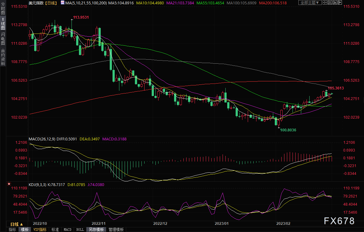Click the MA(5,10,21,55,100,200) parameters label
This screenshot has width=364, height=232.
(x=86, y=3)
